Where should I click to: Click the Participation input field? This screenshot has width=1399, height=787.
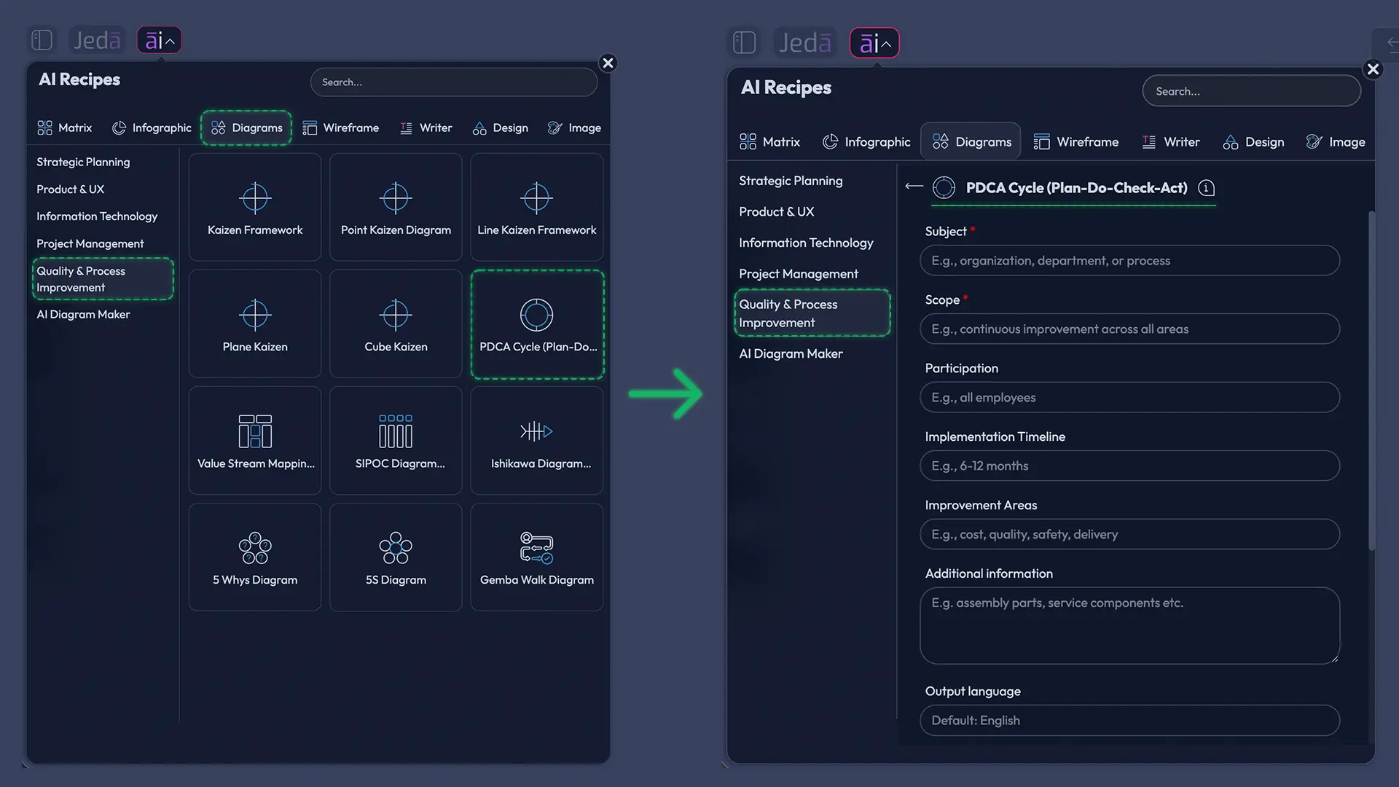click(x=1129, y=398)
